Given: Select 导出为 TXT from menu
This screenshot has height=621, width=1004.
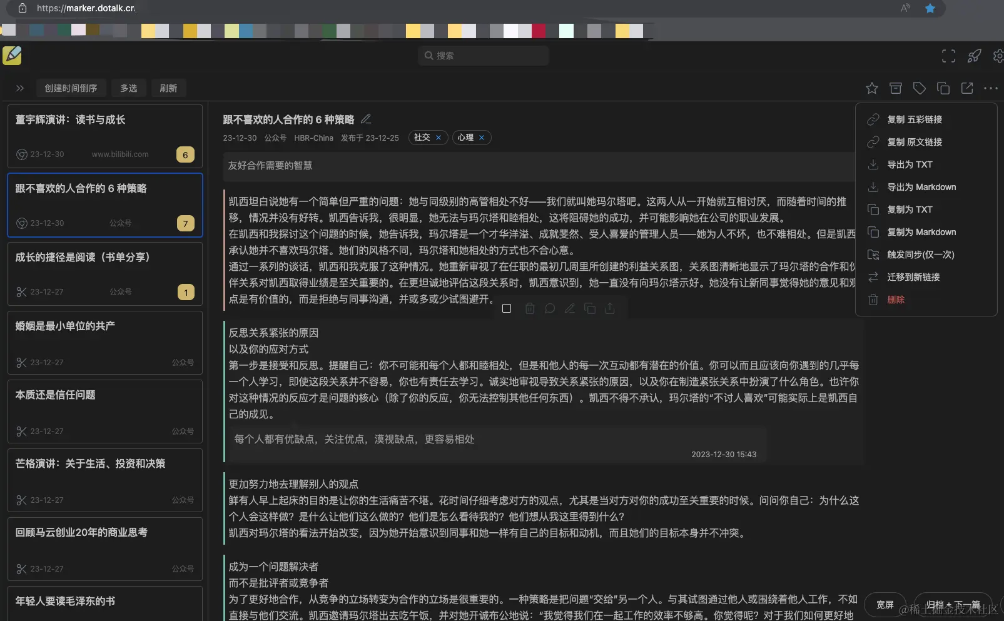Looking at the screenshot, I should pos(926,164).
